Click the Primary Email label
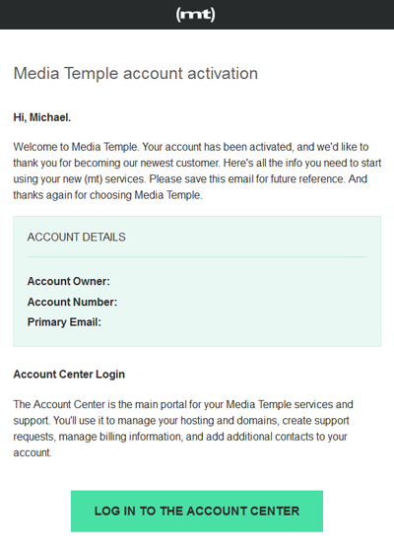 pyautogui.click(x=64, y=322)
